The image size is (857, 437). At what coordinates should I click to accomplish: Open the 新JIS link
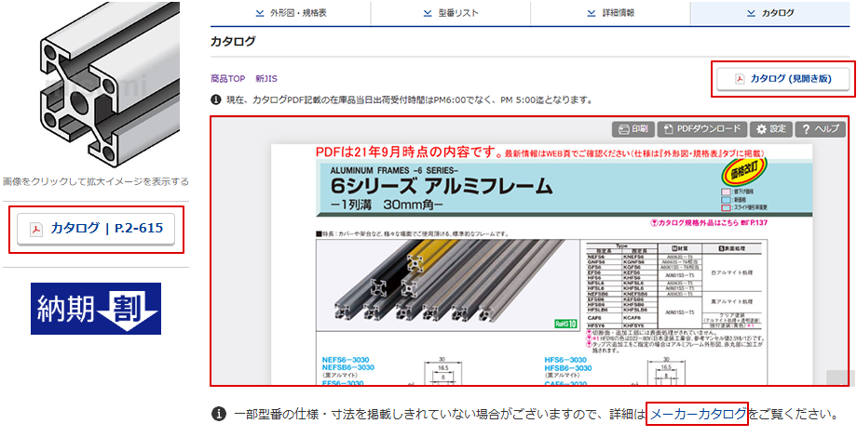coord(266,78)
